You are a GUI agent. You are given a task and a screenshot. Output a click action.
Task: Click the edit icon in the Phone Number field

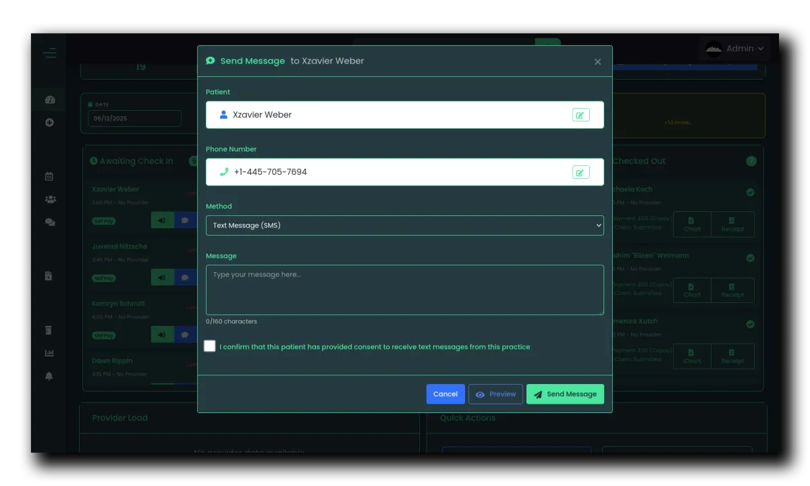[x=580, y=172]
